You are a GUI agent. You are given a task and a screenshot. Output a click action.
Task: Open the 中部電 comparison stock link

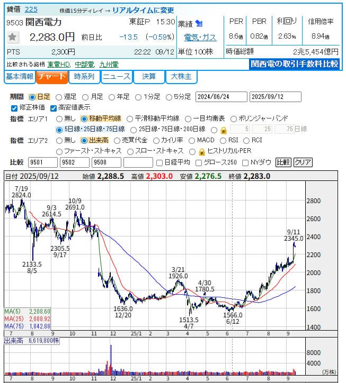point(84,65)
